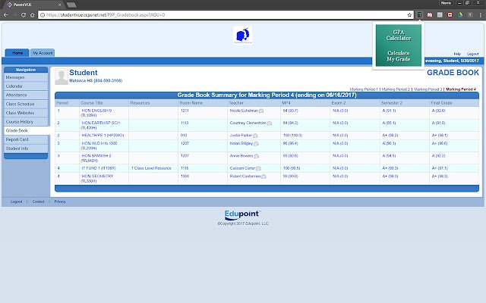This screenshot has width=486, height=303.
Task: Open the footer Privacy link
Action: tap(60, 201)
